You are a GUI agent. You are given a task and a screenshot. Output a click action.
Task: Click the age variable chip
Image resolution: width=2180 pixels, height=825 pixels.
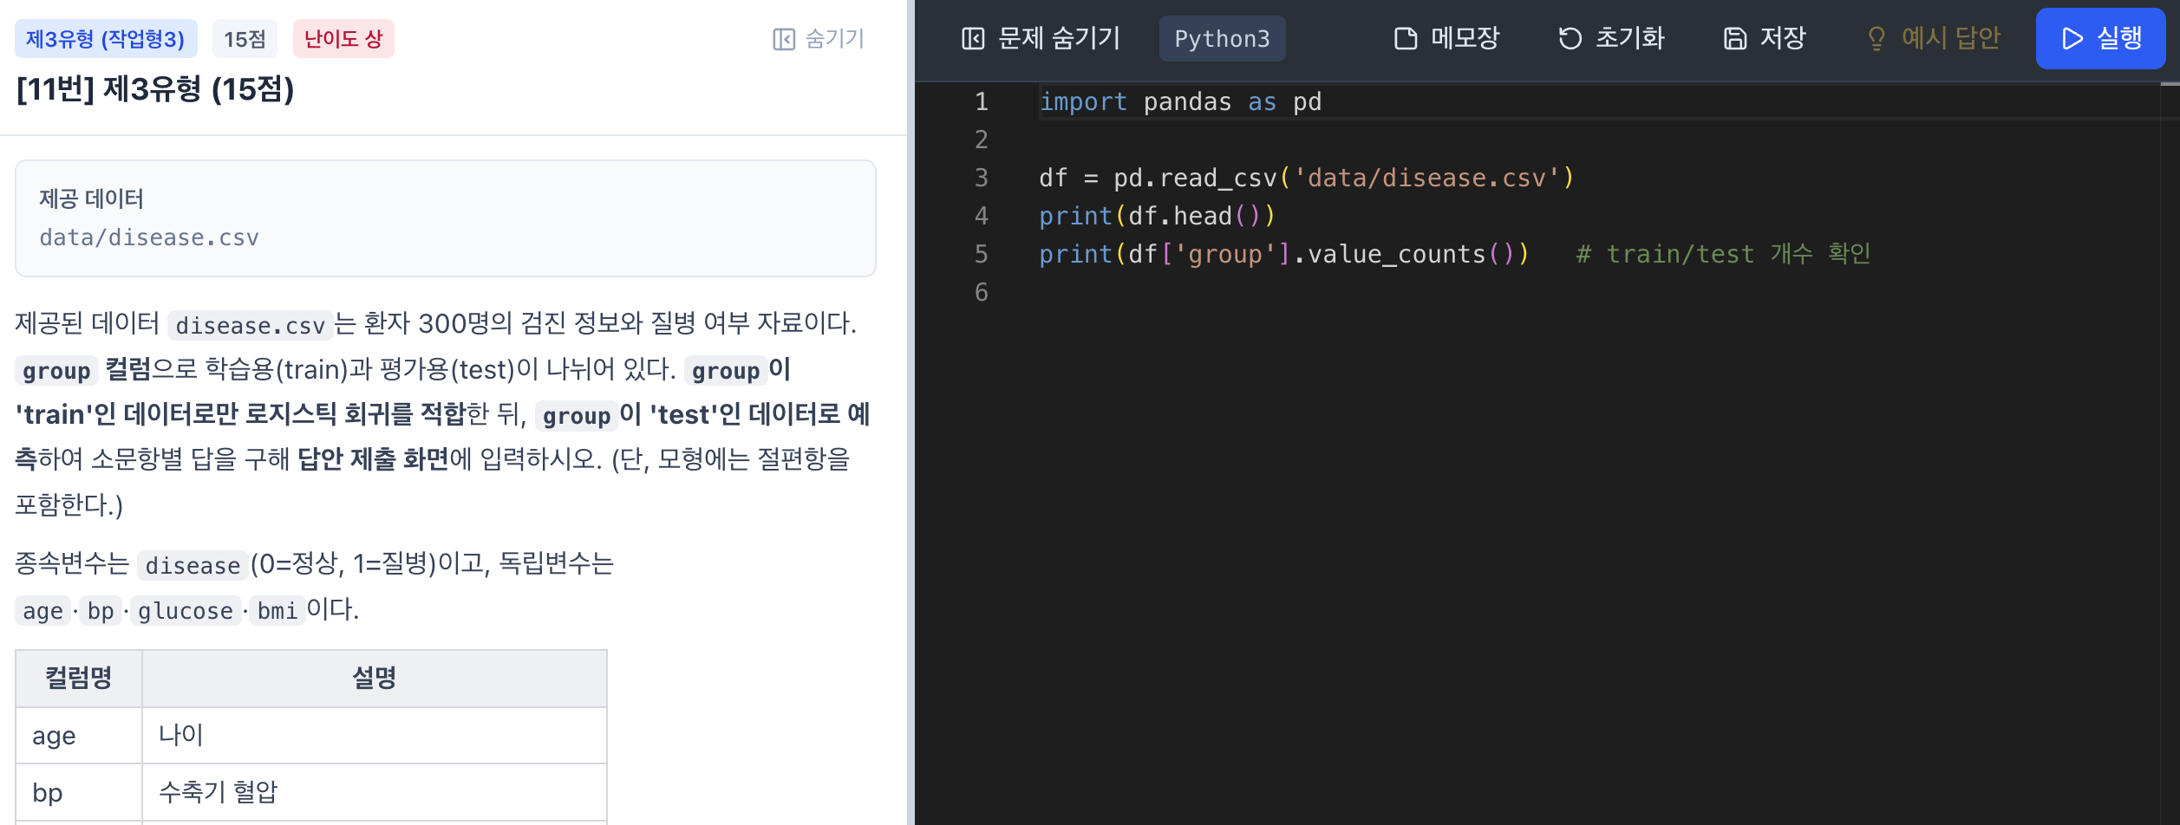pos(42,610)
